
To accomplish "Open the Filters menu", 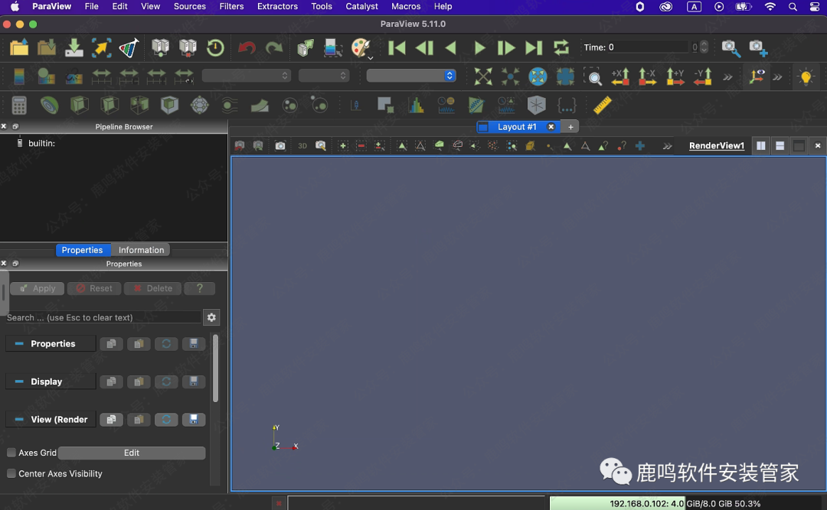I will coord(231,6).
